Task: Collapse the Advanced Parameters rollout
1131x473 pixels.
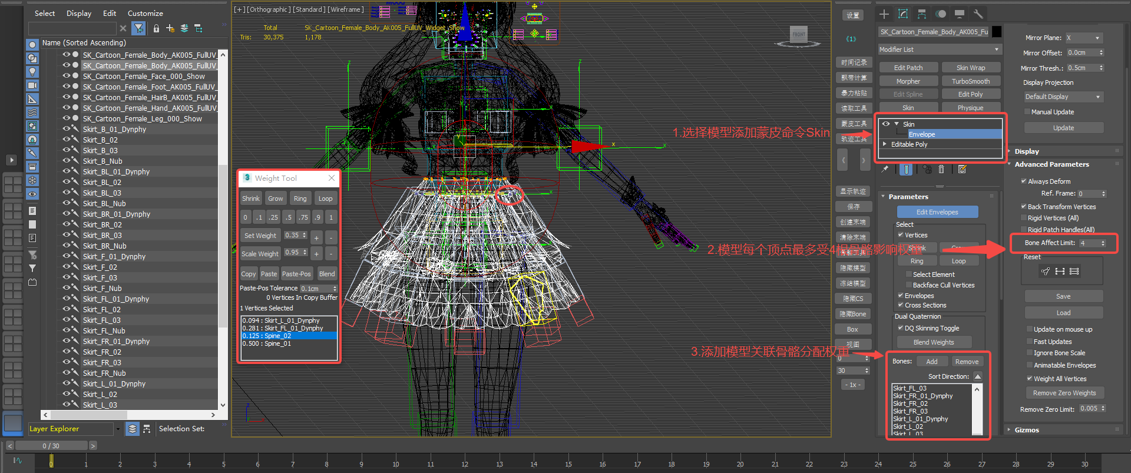Action: point(1051,164)
